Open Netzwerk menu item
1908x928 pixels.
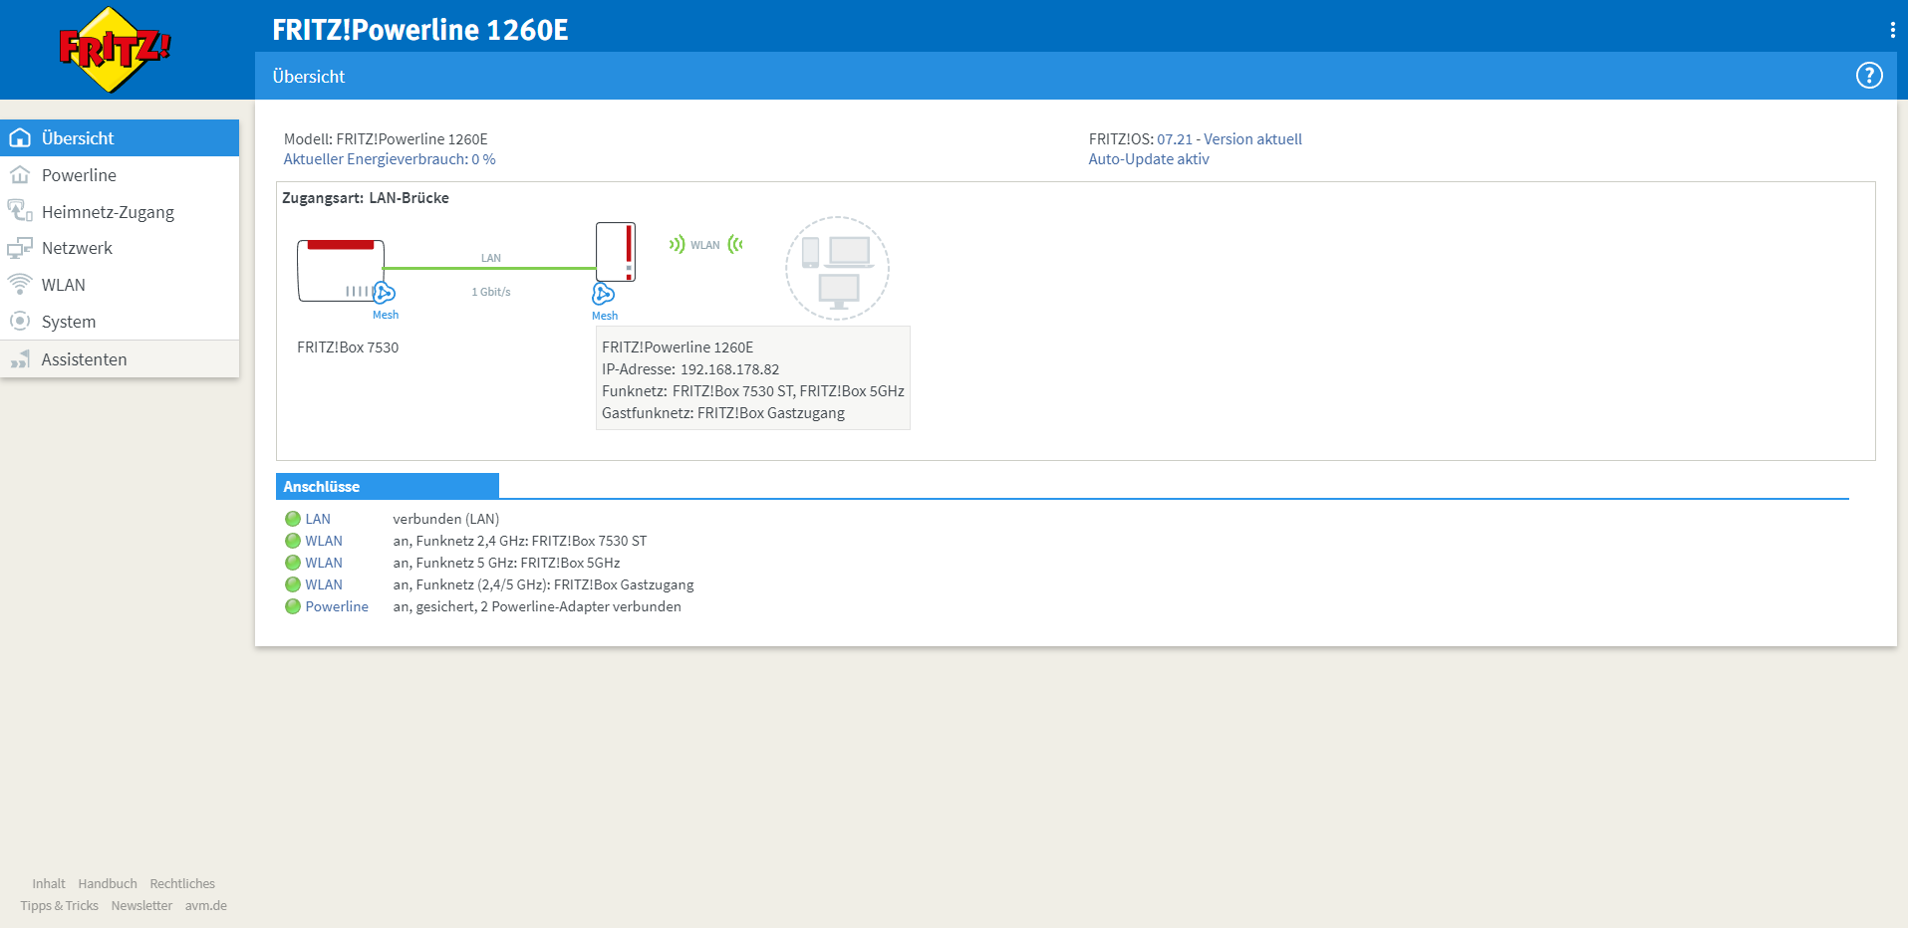tap(120, 248)
